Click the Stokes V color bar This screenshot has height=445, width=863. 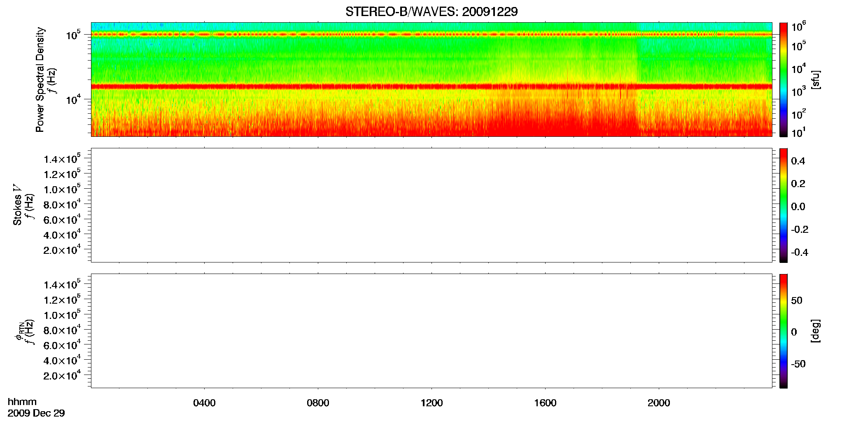pos(784,205)
